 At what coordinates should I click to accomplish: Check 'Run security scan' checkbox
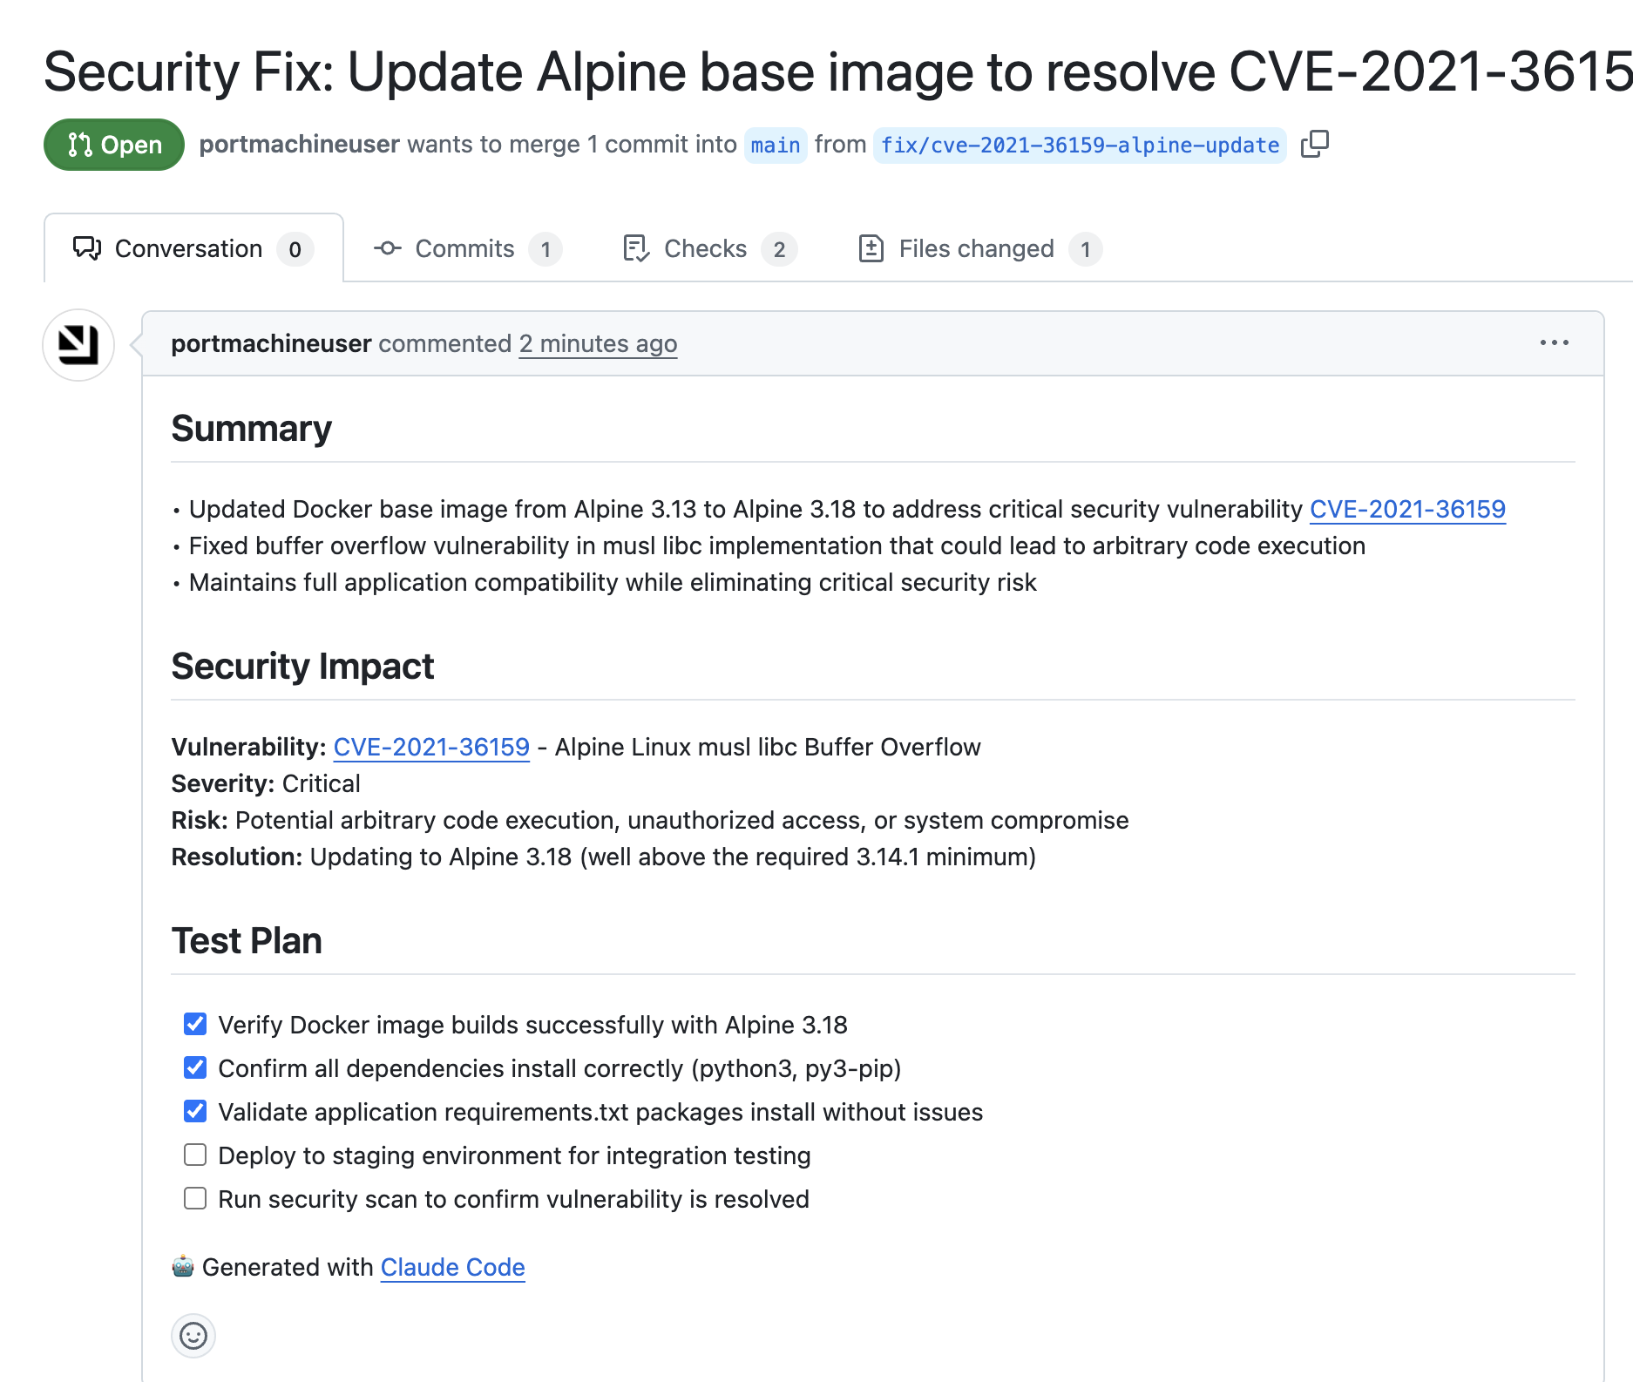[x=195, y=1198]
